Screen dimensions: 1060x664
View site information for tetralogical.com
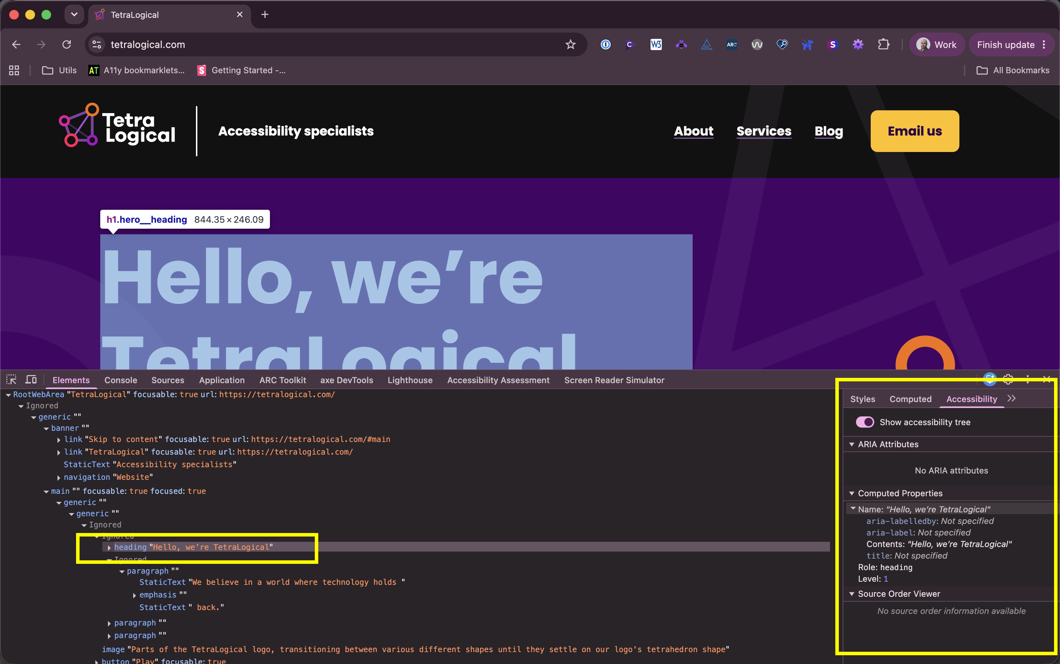(97, 44)
